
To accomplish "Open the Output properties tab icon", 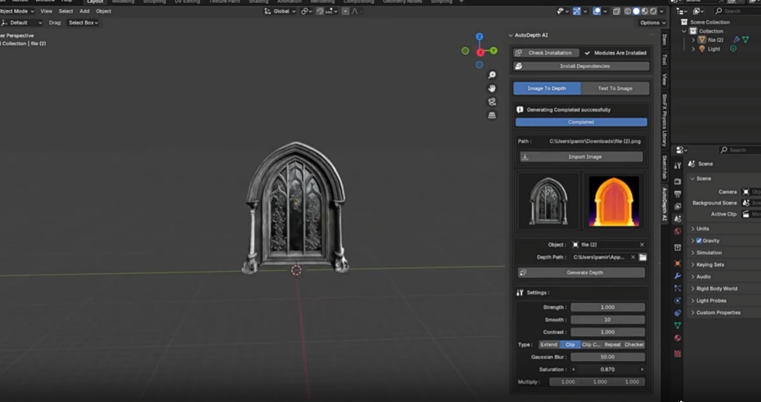I will [677, 194].
